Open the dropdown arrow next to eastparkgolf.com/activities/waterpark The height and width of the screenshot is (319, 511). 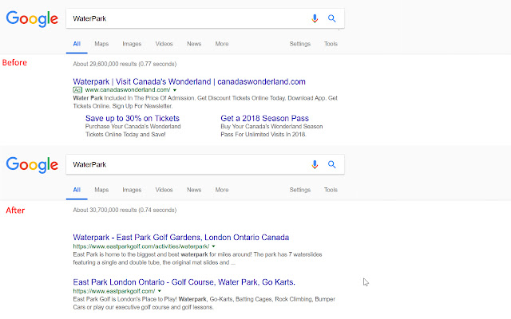pyautogui.click(x=212, y=246)
